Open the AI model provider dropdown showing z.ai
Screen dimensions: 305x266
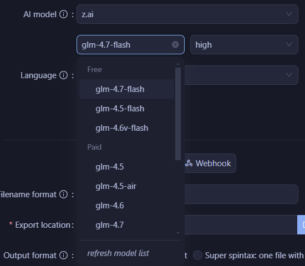[x=187, y=14]
